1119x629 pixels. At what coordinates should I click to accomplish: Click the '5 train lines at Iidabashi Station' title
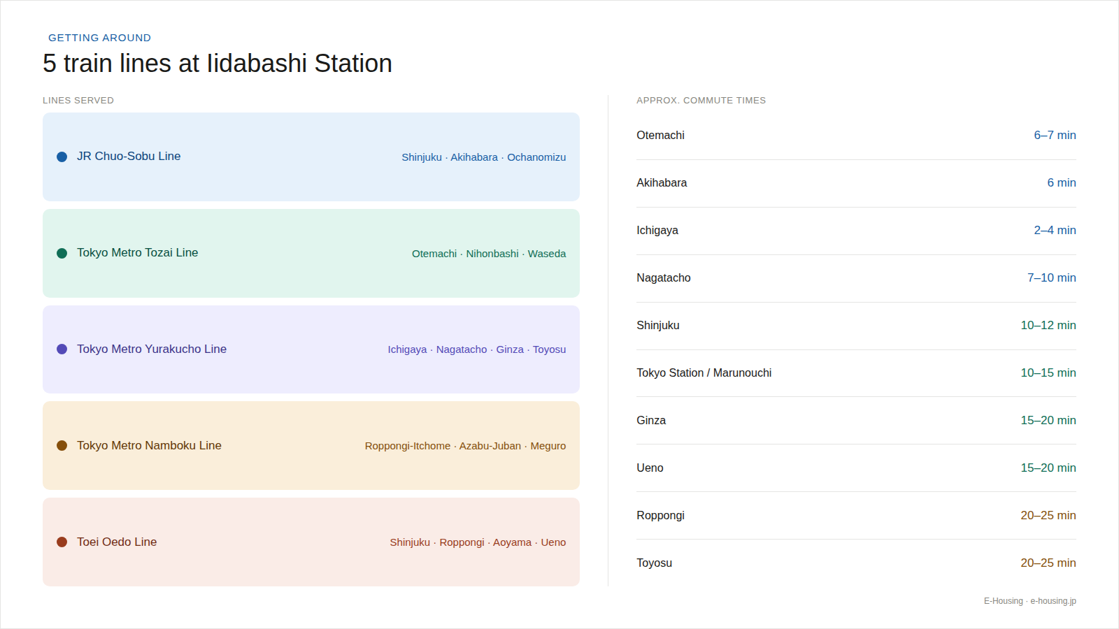tap(218, 63)
